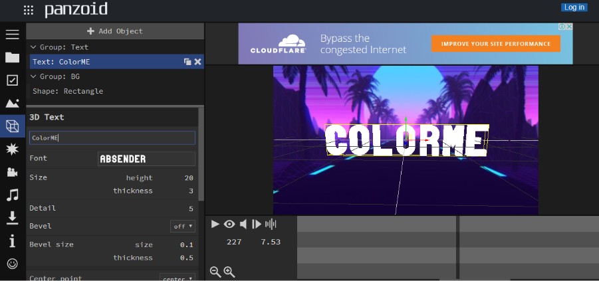The width and height of the screenshot is (599, 281).
Task: Open the hamburger menu in sidebar
Action: [12, 35]
